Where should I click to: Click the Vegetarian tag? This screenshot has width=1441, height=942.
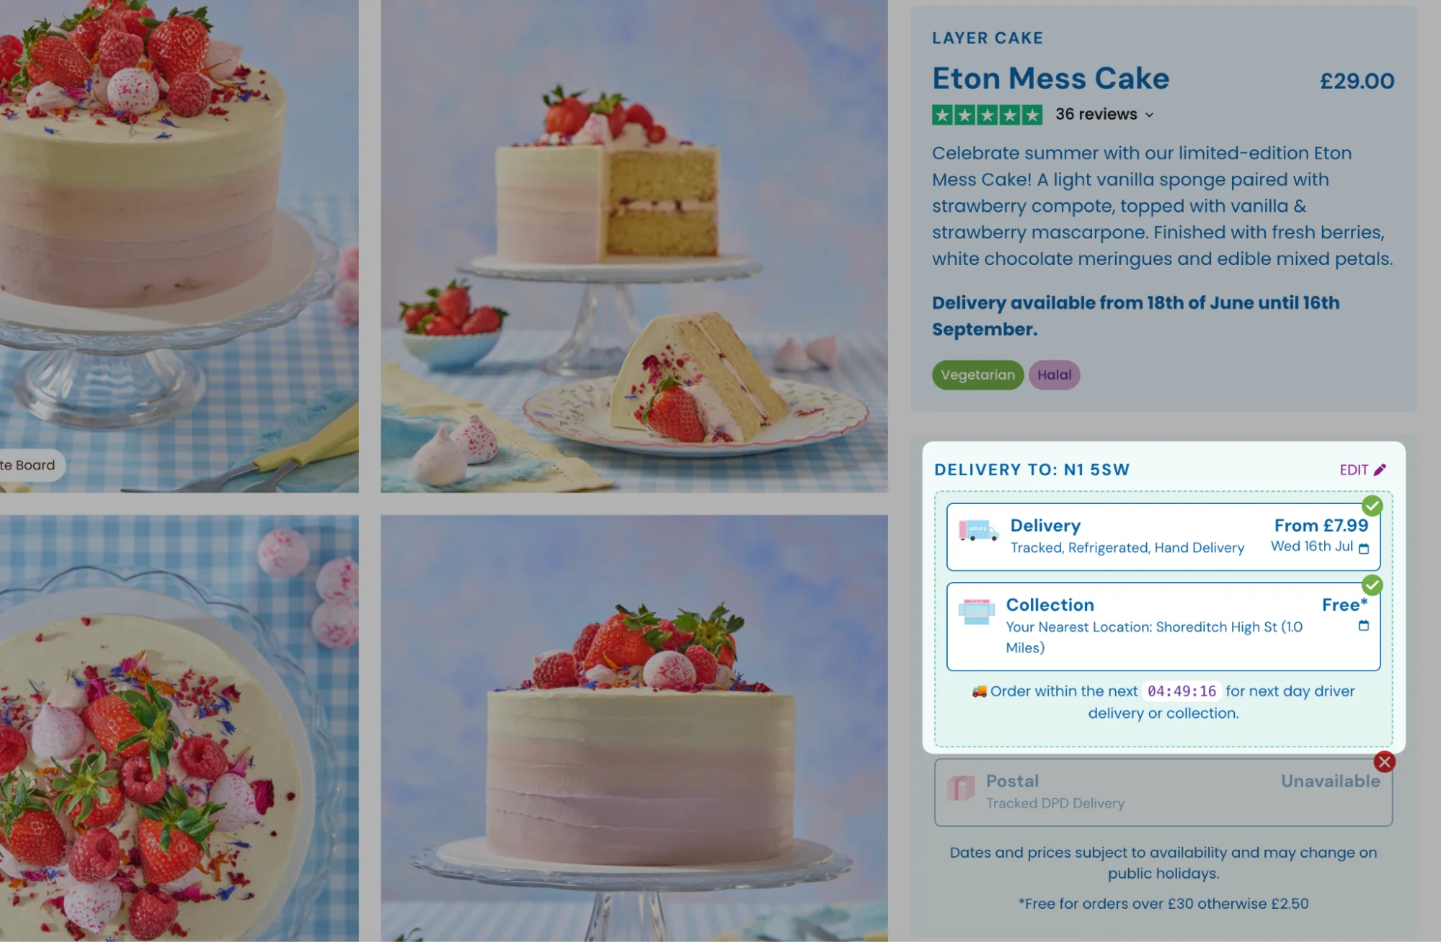point(977,375)
